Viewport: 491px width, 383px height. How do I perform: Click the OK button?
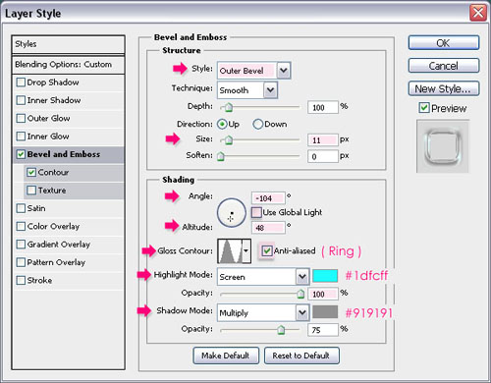444,43
